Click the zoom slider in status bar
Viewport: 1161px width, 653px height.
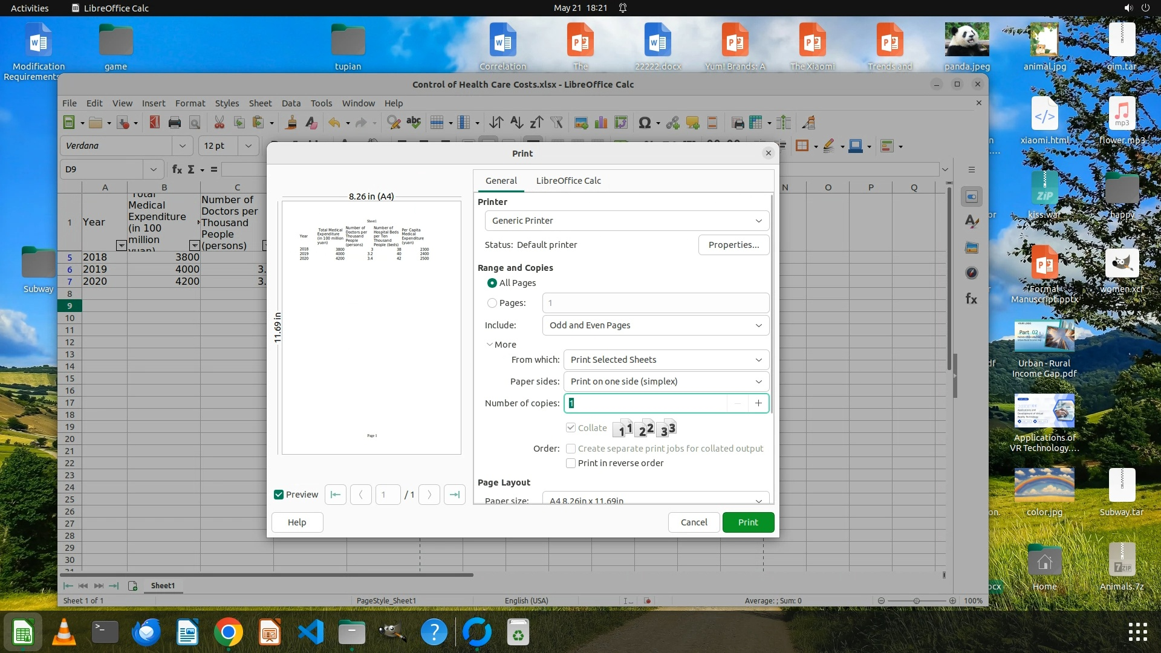(x=917, y=601)
